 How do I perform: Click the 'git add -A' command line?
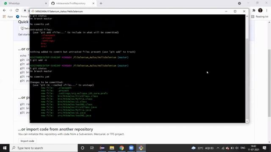tap(39, 60)
